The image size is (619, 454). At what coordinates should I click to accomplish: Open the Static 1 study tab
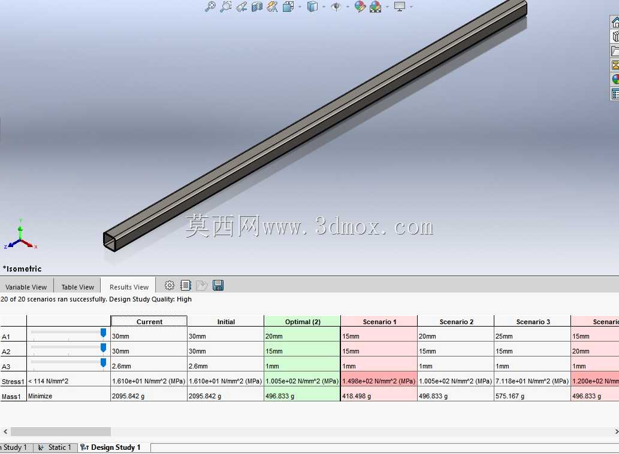coord(55,447)
